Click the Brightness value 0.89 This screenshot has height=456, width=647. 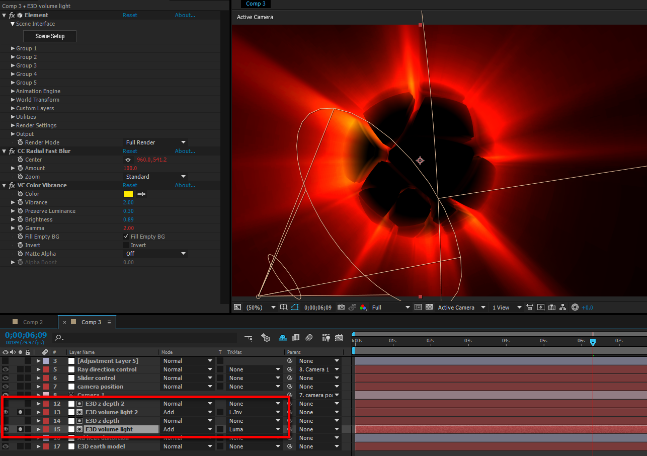point(128,219)
